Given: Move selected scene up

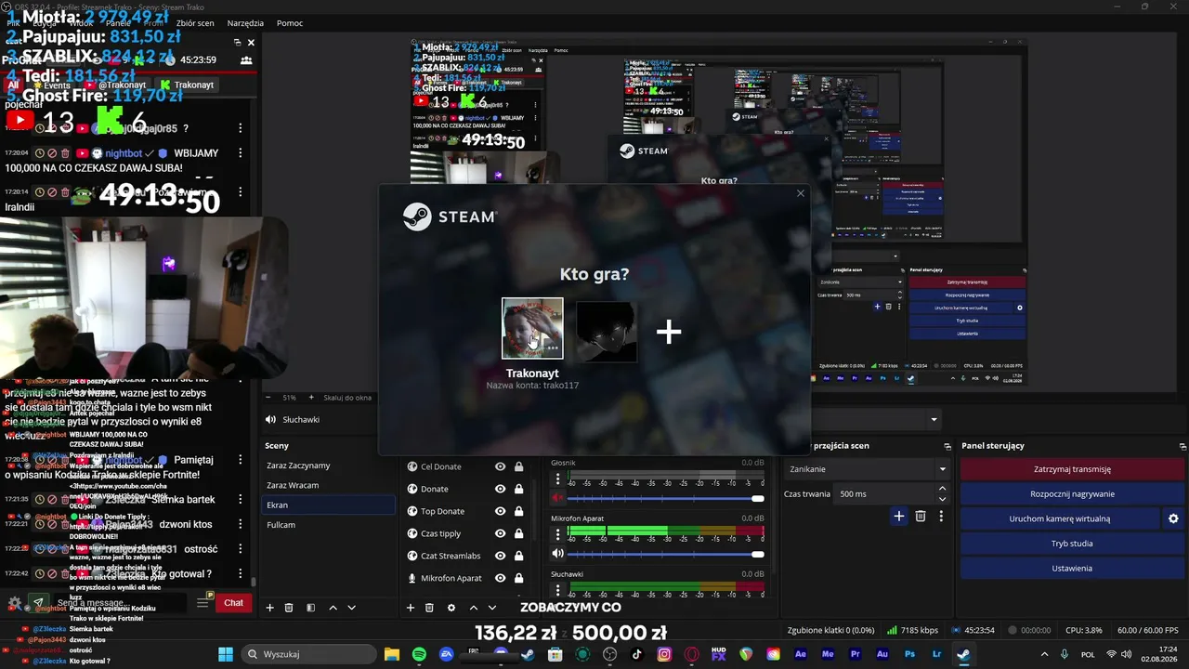Looking at the screenshot, I should (333, 608).
